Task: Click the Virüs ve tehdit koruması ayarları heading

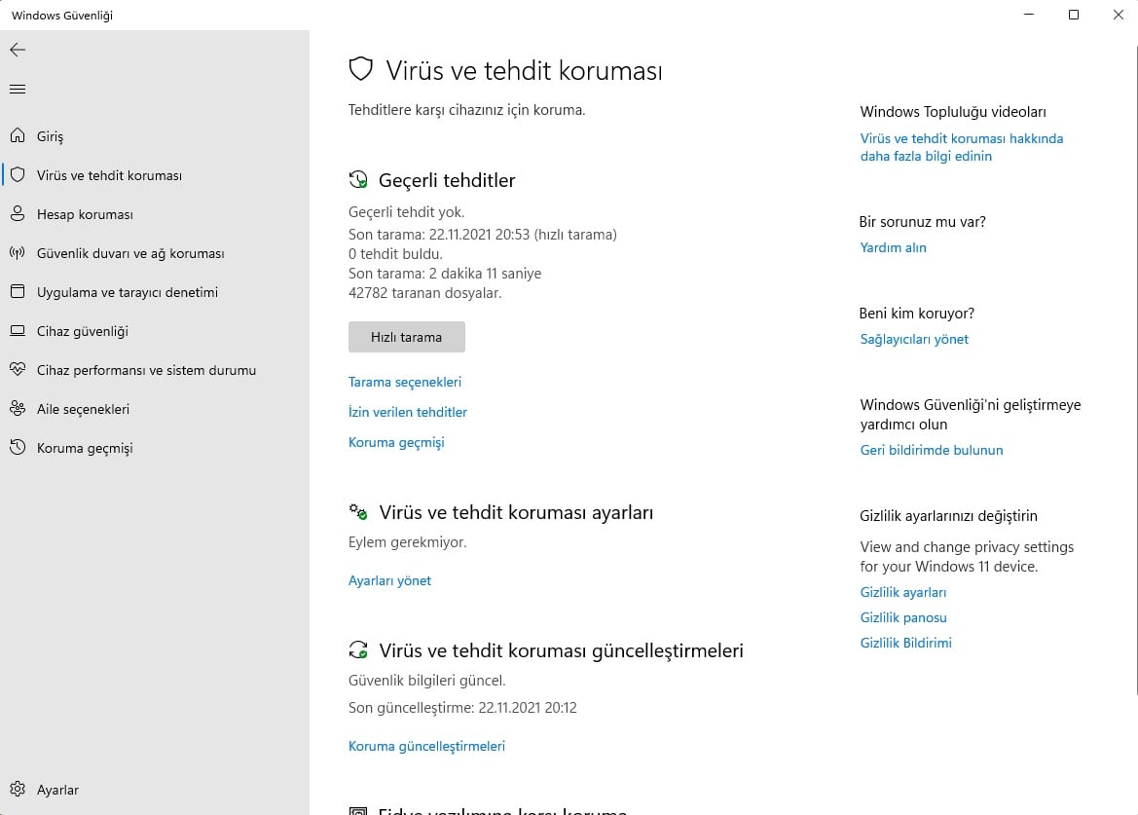Action: pos(516,512)
